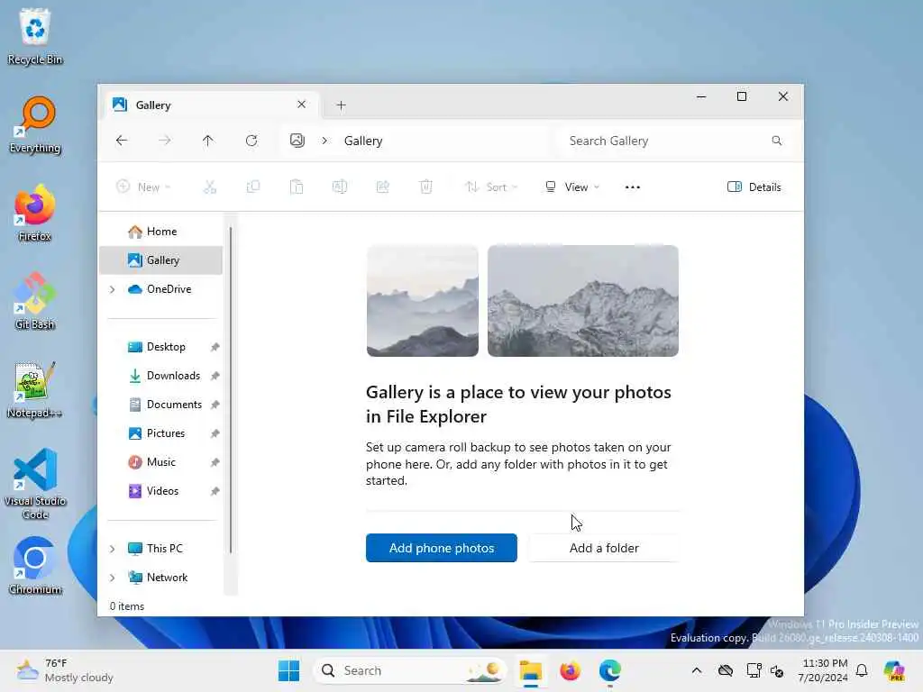The image size is (923, 692).
Task: Click the pin icon beside Pictures
Action: (x=215, y=433)
